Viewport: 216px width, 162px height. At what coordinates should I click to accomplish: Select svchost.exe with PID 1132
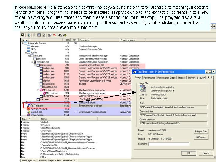coord(76,74)
